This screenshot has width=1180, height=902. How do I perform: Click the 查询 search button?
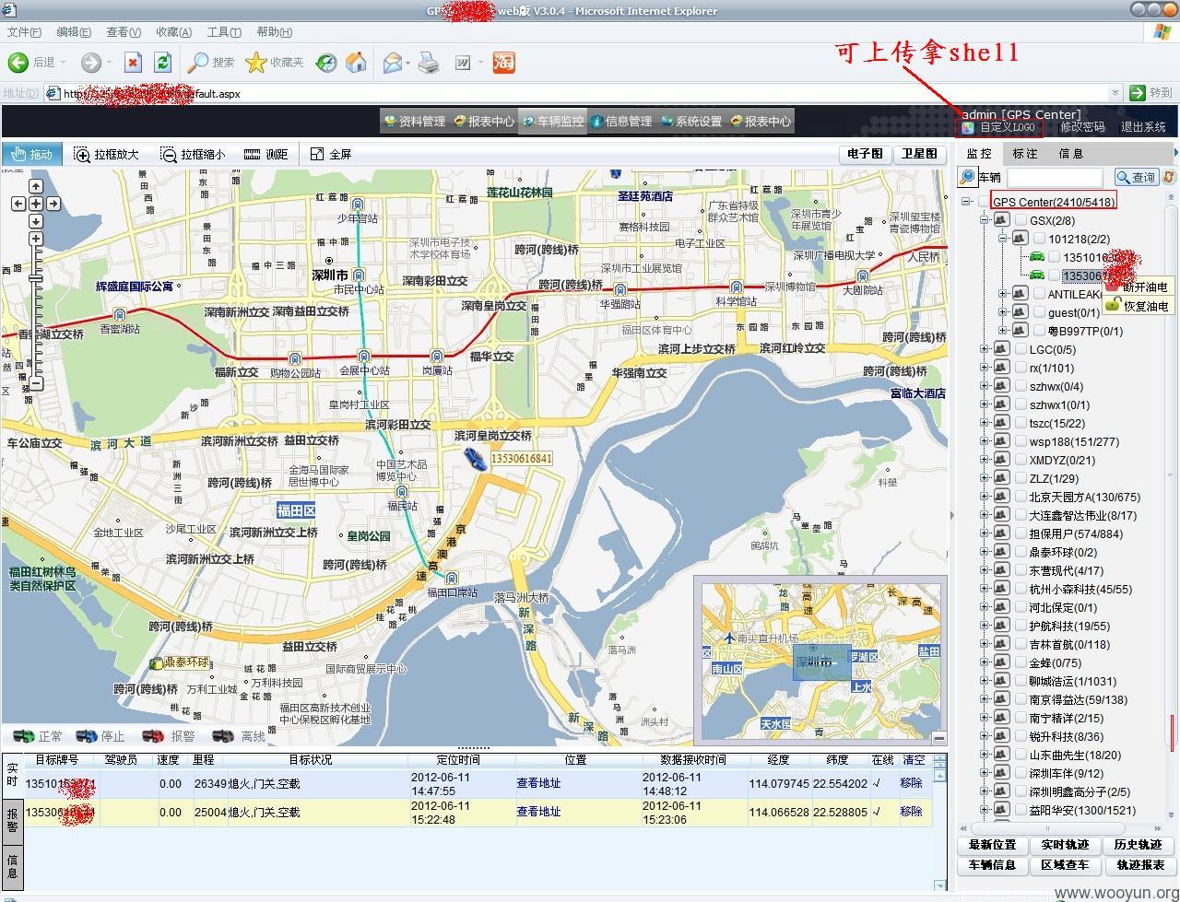pyautogui.click(x=1136, y=177)
